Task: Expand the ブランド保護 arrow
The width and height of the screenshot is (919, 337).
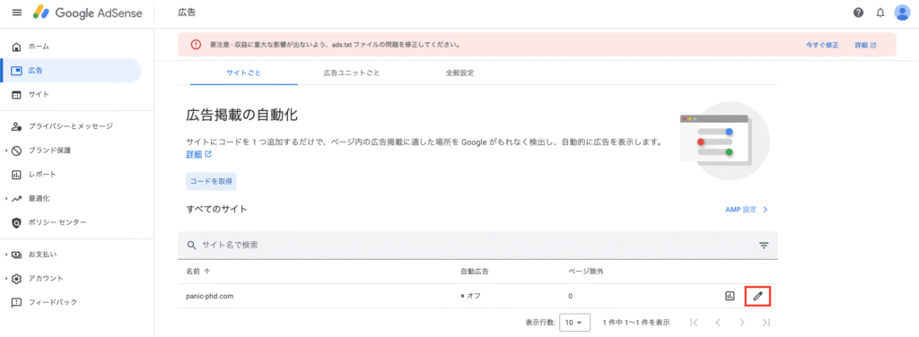Action: tap(6, 151)
